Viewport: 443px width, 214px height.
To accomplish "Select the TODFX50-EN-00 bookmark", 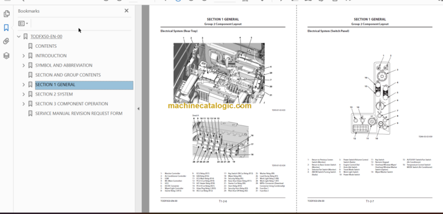I will coord(46,37).
